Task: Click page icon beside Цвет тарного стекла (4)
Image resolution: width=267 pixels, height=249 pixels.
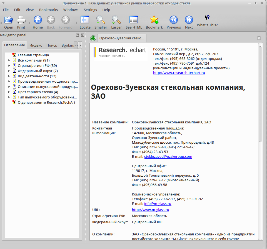Action: pos(15,92)
